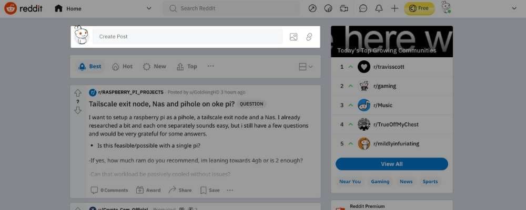Open post overflow ellipsis menu

[230, 190]
